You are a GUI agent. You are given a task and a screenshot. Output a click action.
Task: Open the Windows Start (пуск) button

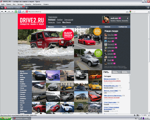(x=6, y=118)
